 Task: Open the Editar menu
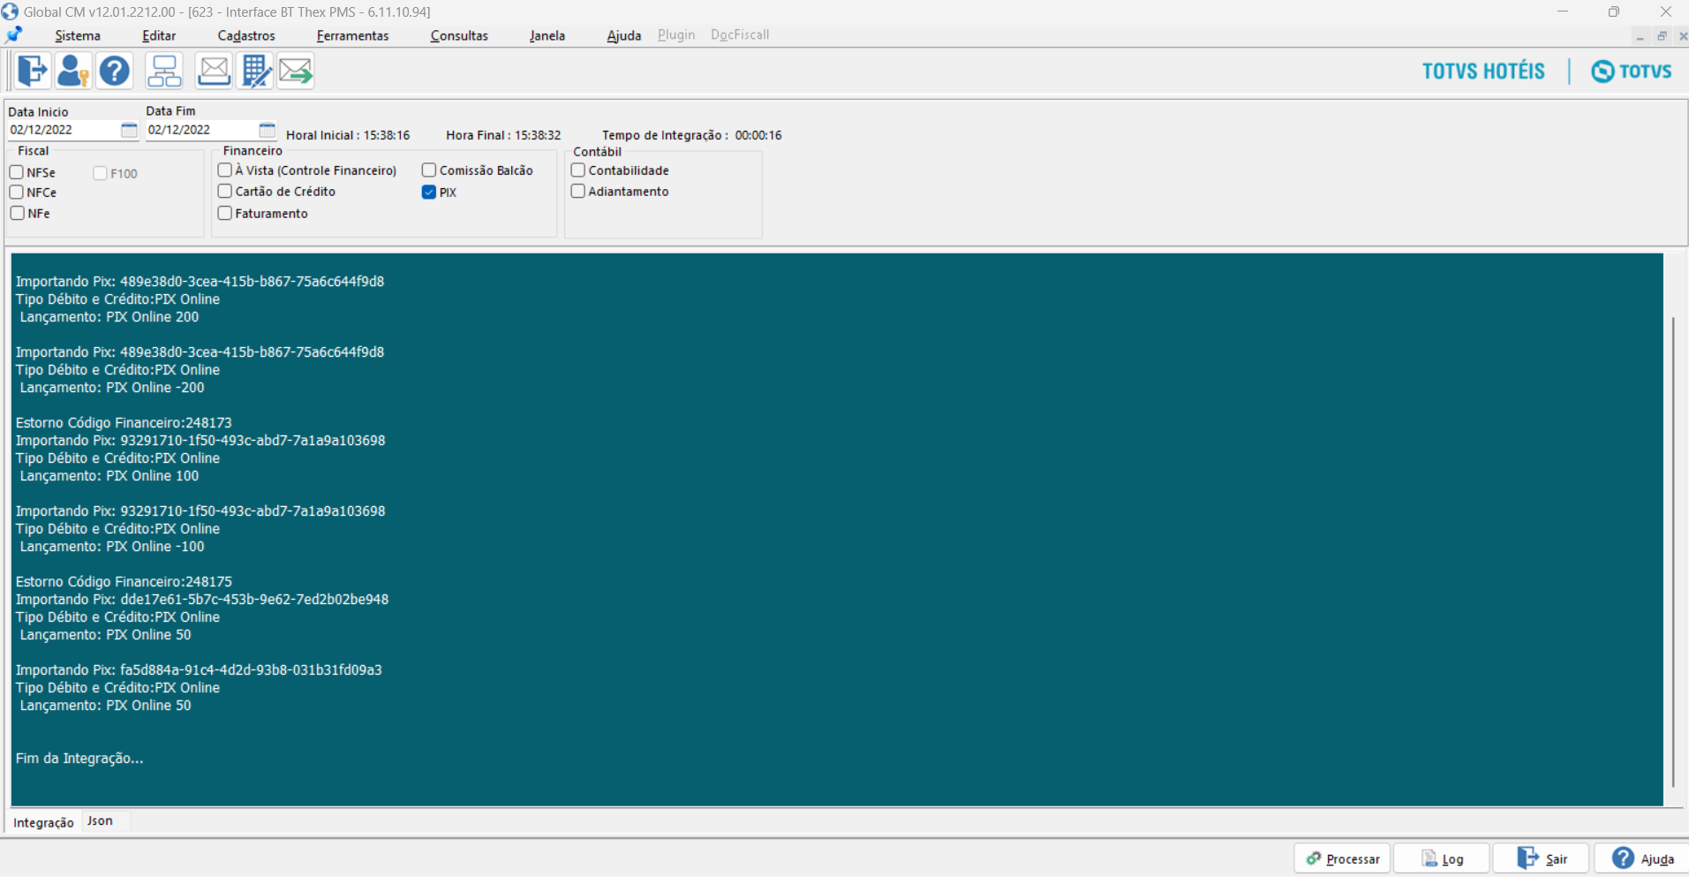coord(159,35)
